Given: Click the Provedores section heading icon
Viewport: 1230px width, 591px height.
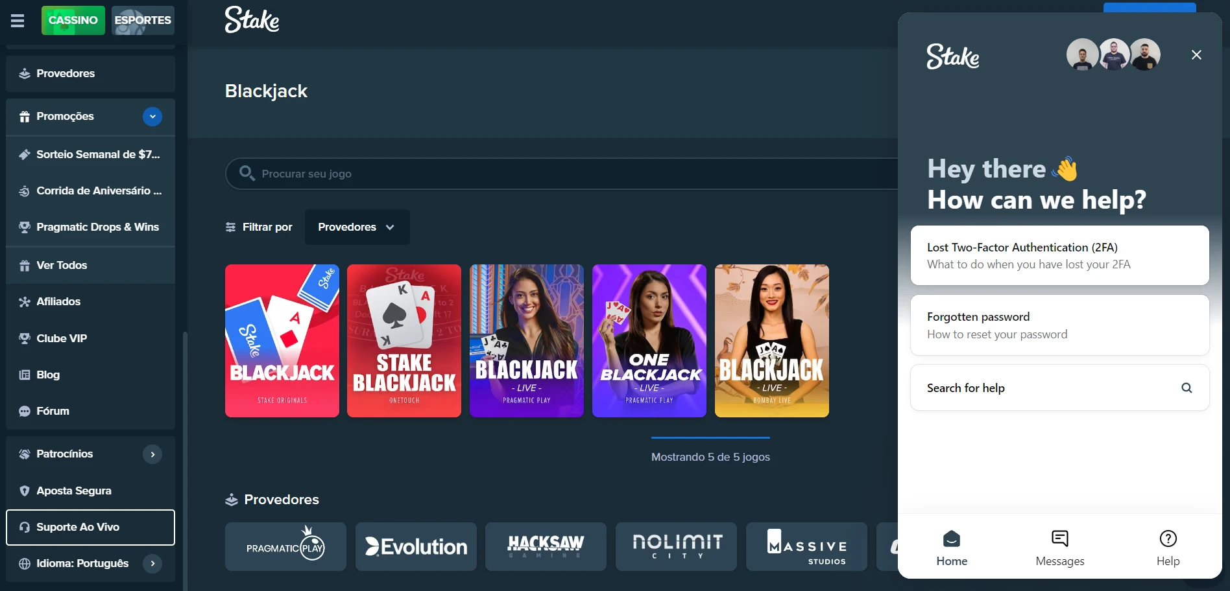Looking at the screenshot, I should click(232, 500).
